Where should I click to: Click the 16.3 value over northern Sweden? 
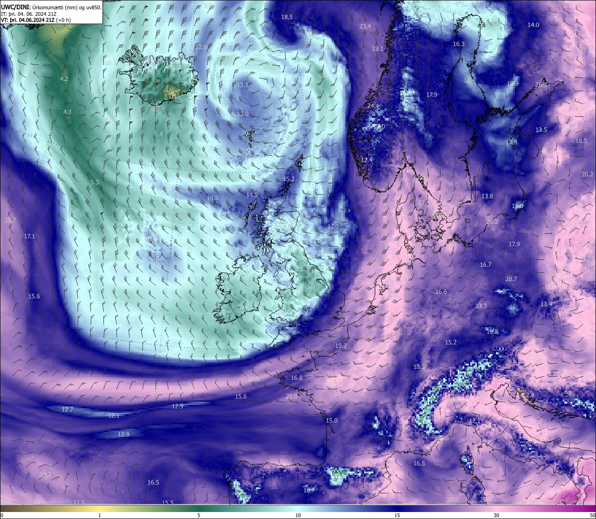tap(459, 44)
